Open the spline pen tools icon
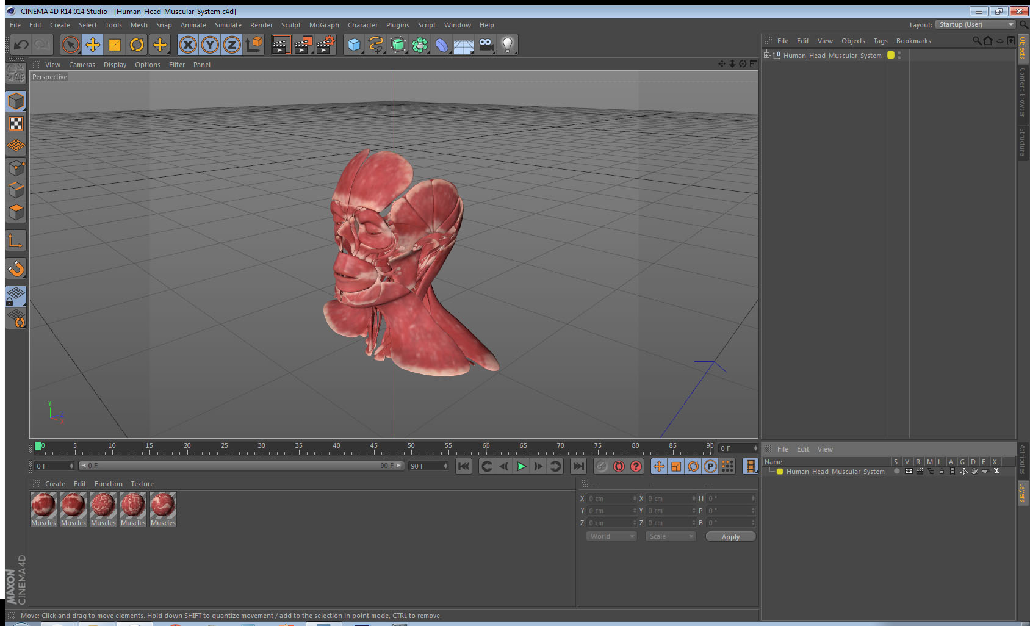 point(376,45)
